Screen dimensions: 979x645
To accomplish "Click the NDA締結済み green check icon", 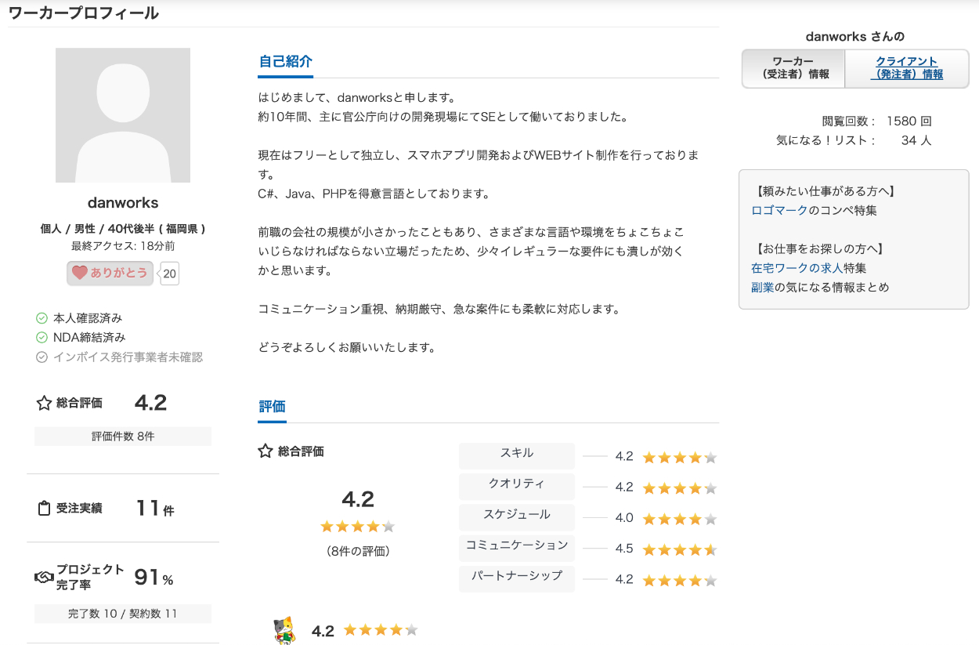I will (42, 338).
